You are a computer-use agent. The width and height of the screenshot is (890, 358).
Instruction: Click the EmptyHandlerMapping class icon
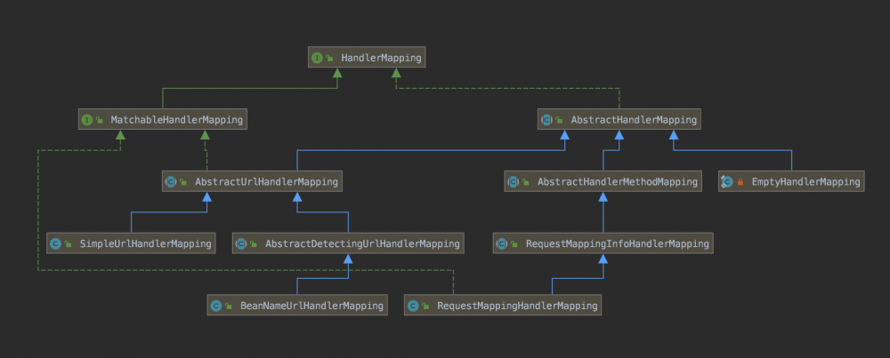727,181
